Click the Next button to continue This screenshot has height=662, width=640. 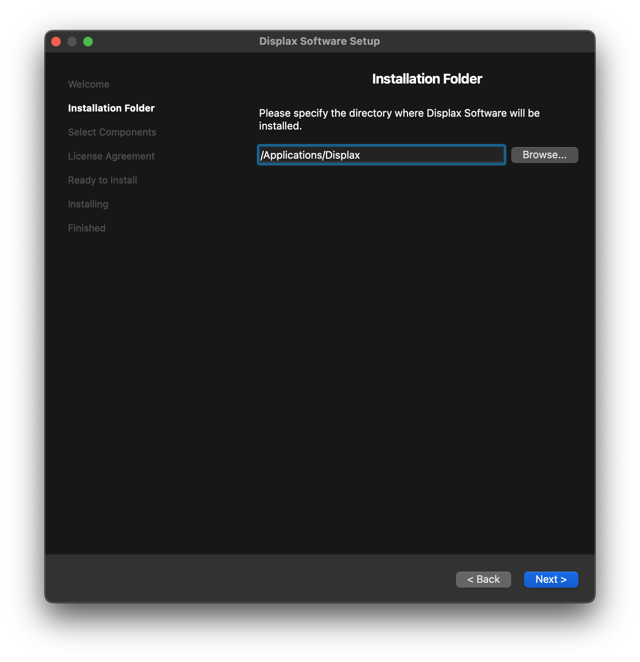(550, 579)
